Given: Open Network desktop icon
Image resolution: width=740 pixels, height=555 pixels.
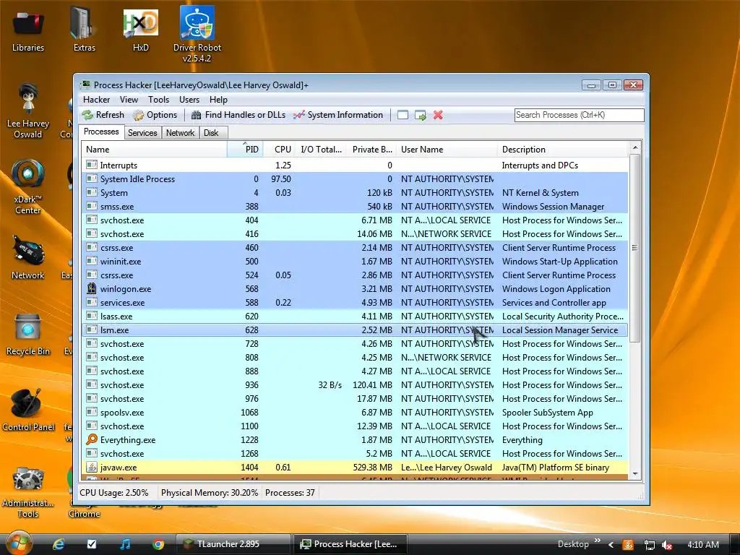Looking at the screenshot, I should [28, 257].
